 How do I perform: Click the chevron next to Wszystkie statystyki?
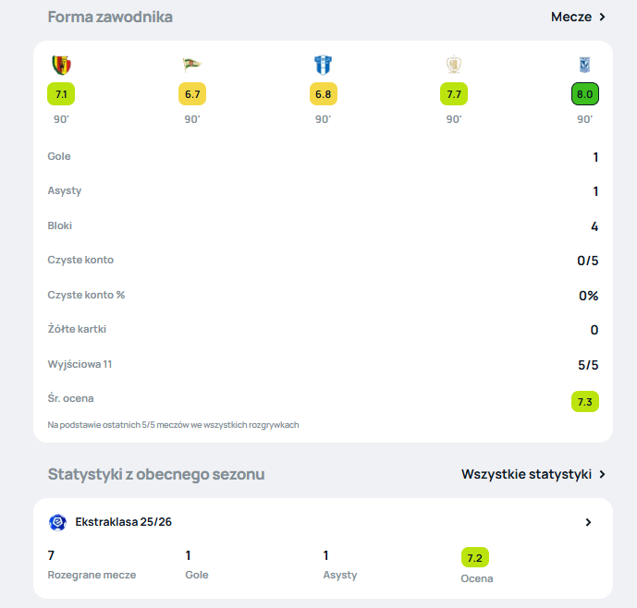coord(603,474)
